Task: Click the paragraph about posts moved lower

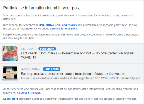Action: pyautogui.click(x=71, y=36)
